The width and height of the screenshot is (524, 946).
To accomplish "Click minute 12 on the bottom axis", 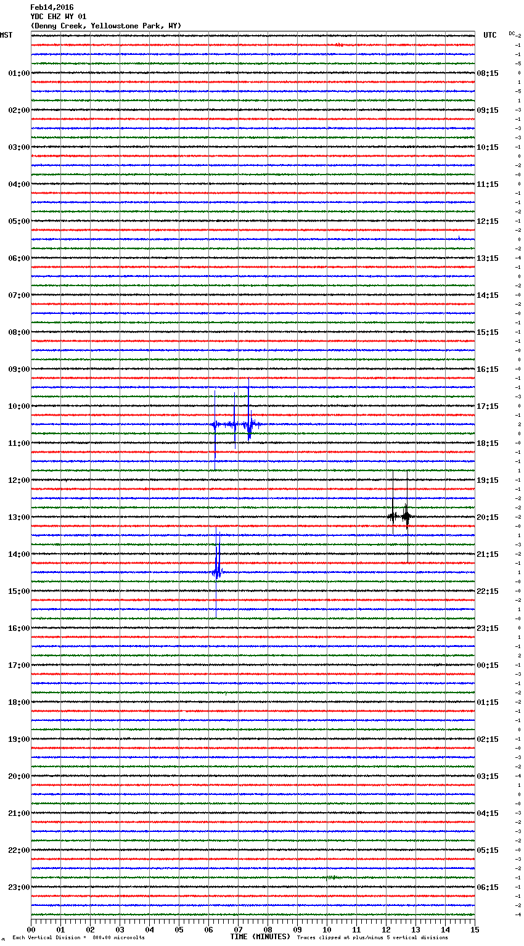I will [x=387, y=929].
